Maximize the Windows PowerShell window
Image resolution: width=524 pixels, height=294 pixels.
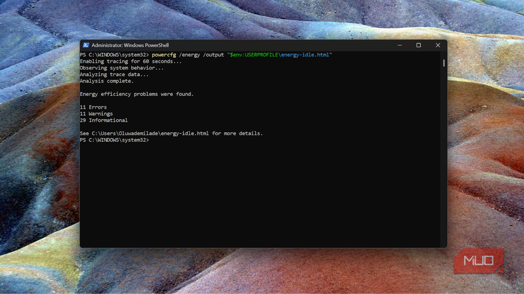pyautogui.click(x=419, y=45)
